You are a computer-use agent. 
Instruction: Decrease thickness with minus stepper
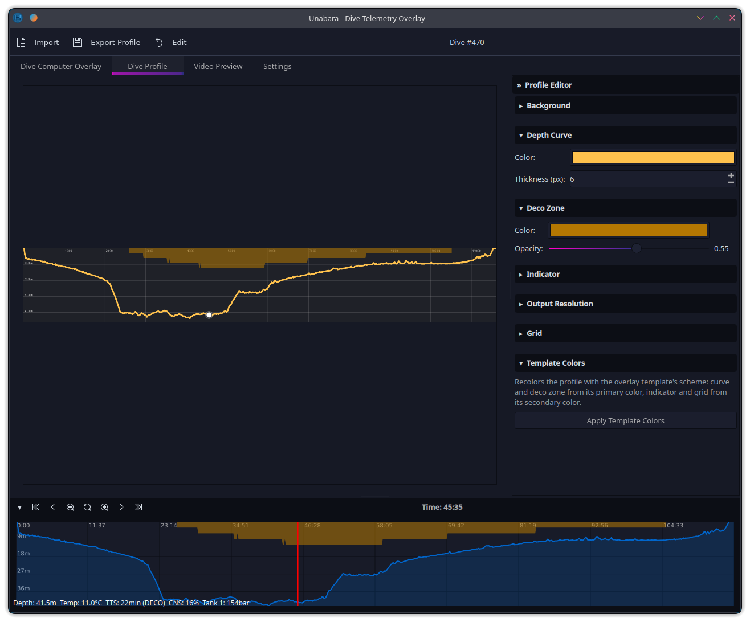point(731,182)
